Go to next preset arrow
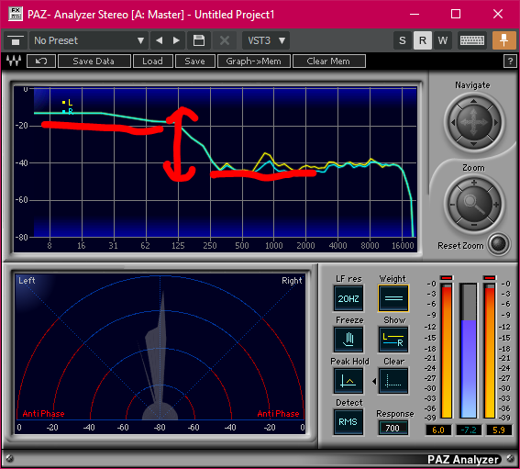The image size is (520, 469). [x=176, y=40]
